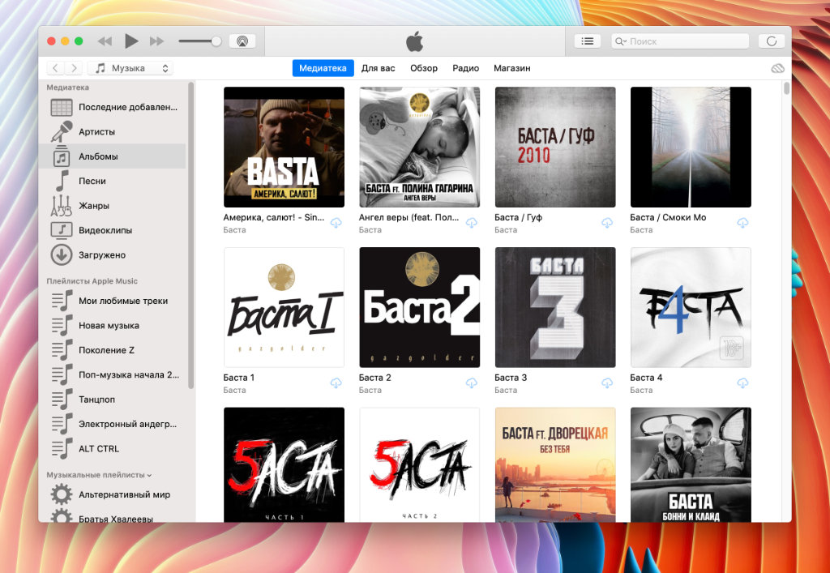This screenshot has width=830, height=573.
Task: Open the Баста / Смоки Мо album cover
Action: click(691, 147)
